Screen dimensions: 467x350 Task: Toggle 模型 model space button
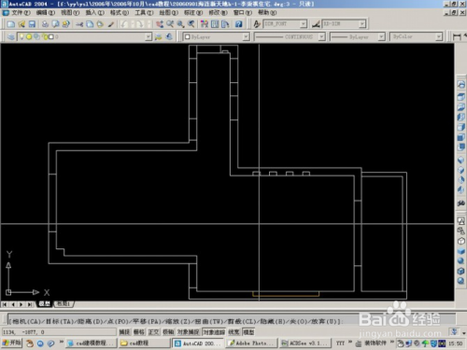pyautogui.click(x=248, y=332)
